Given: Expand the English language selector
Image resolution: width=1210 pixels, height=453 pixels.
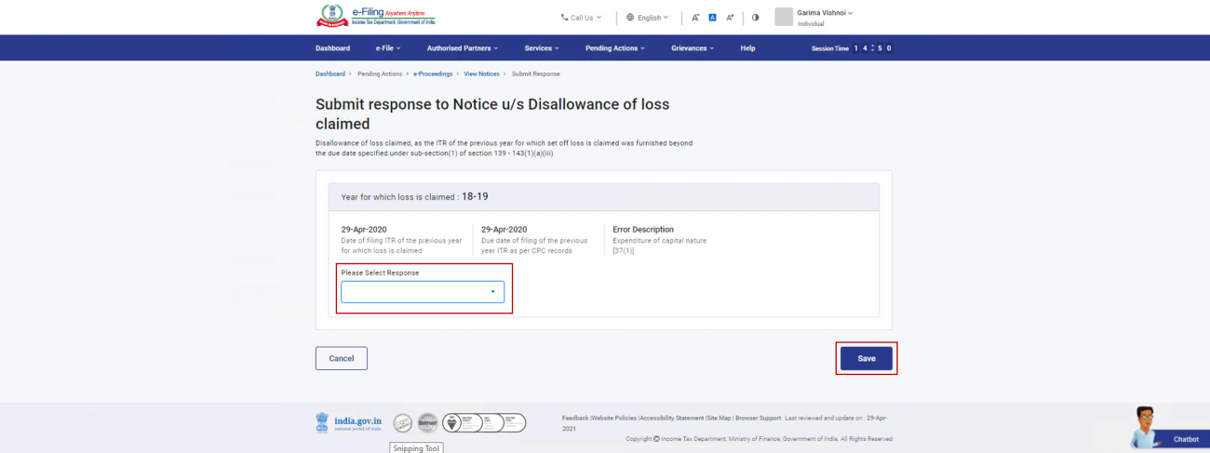Looking at the screenshot, I should pyautogui.click(x=648, y=18).
